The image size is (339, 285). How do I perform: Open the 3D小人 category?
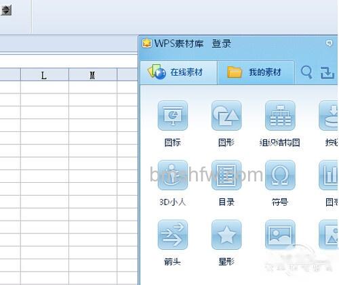[173, 175]
